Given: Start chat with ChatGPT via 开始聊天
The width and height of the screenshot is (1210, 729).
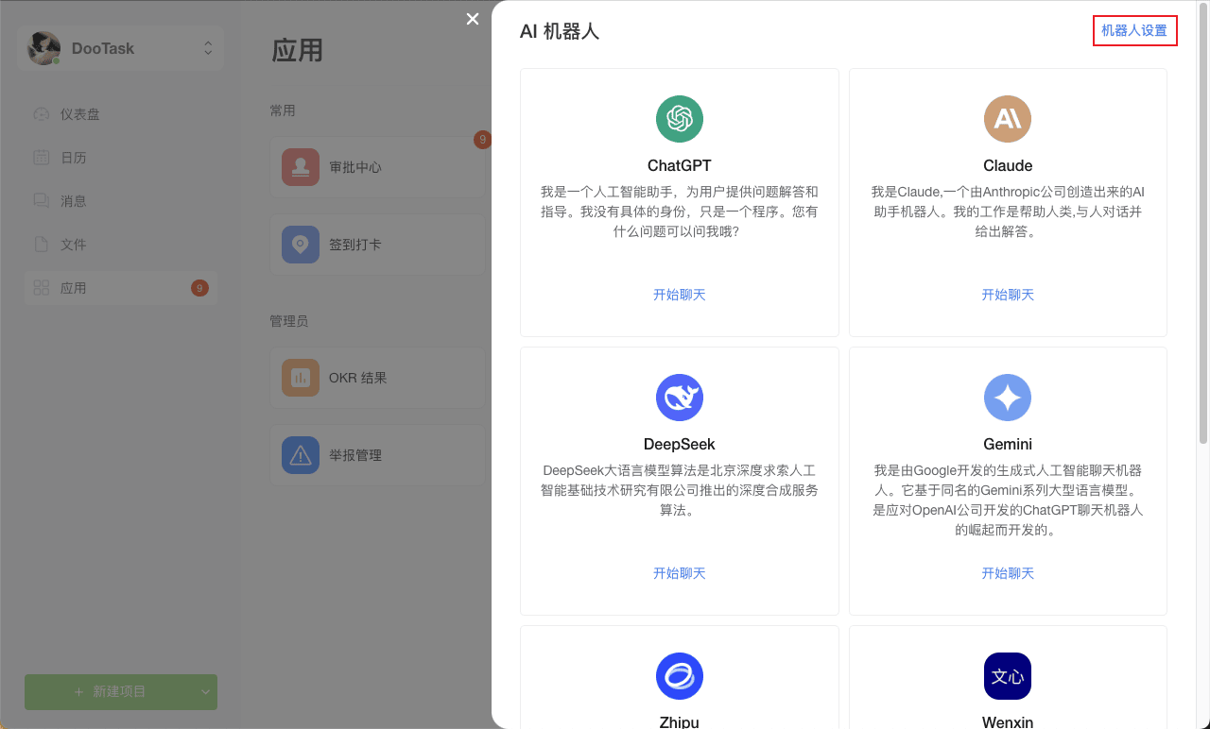Looking at the screenshot, I should point(680,295).
